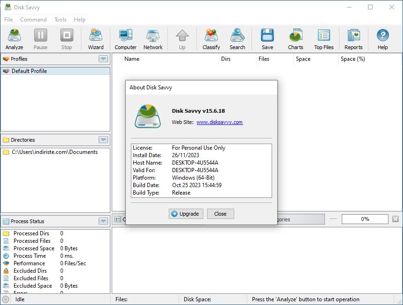Click the status indicator beside Idle
The height and width of the screenshot is (305, 403).
tap(6, 299)
